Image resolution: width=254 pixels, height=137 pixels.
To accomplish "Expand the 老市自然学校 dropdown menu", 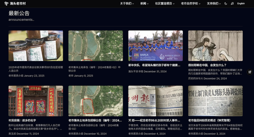I will 191,4.
